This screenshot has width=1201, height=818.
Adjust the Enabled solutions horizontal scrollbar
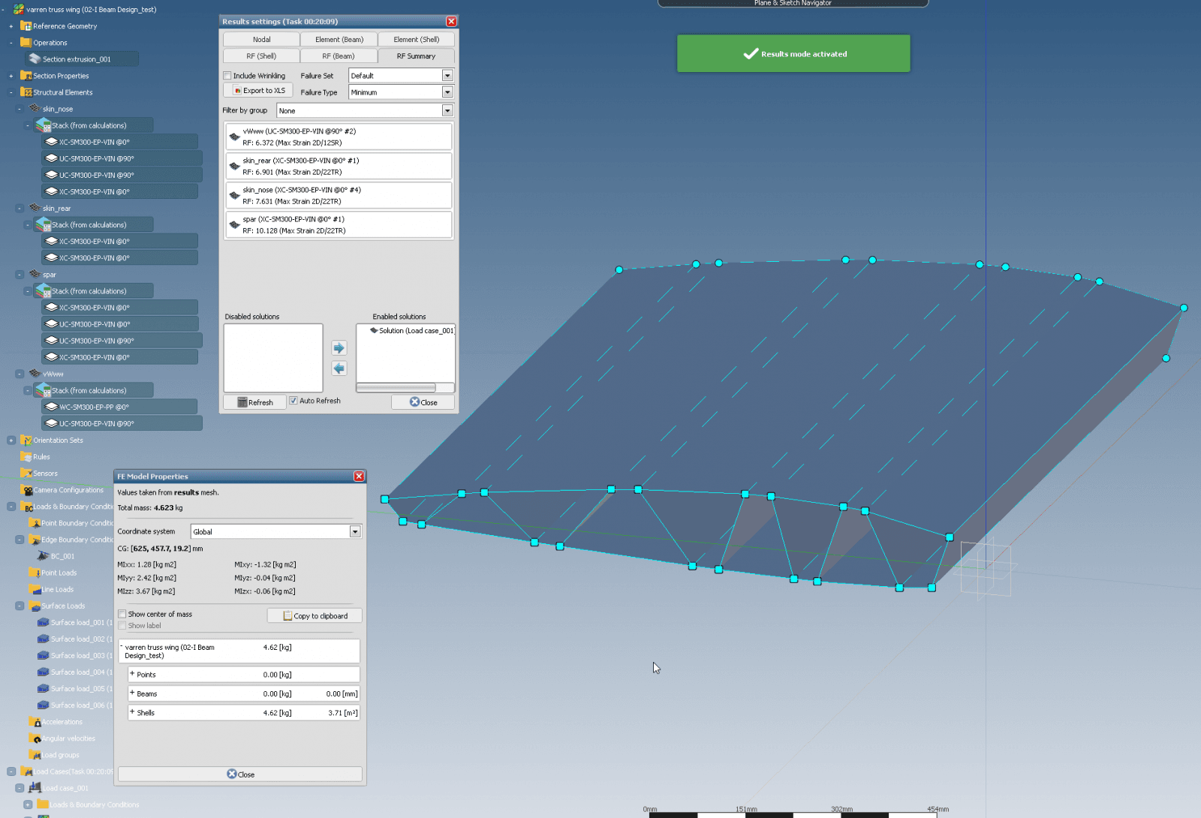(396, 388)
